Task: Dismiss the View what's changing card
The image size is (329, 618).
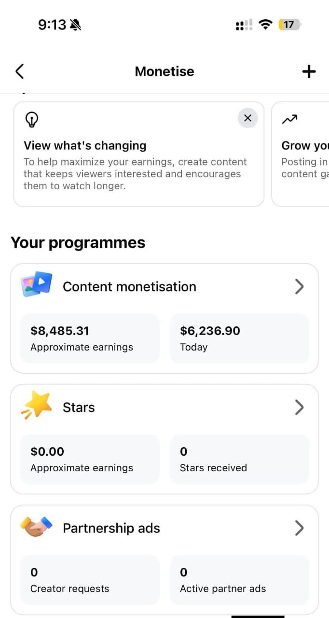Action: pyautogui.click(x=247, y=118)
